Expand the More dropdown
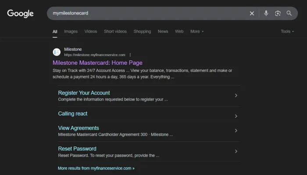307x175 pixels. click(x=197, y=31)
